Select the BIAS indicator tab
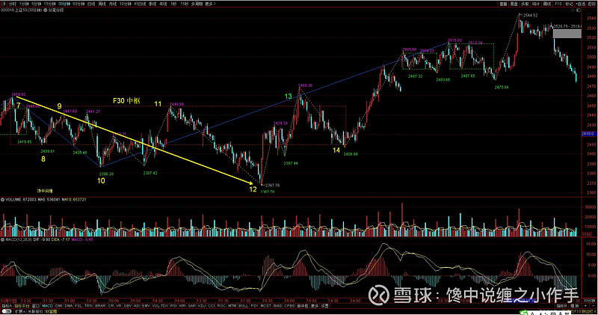 (277, 306)
